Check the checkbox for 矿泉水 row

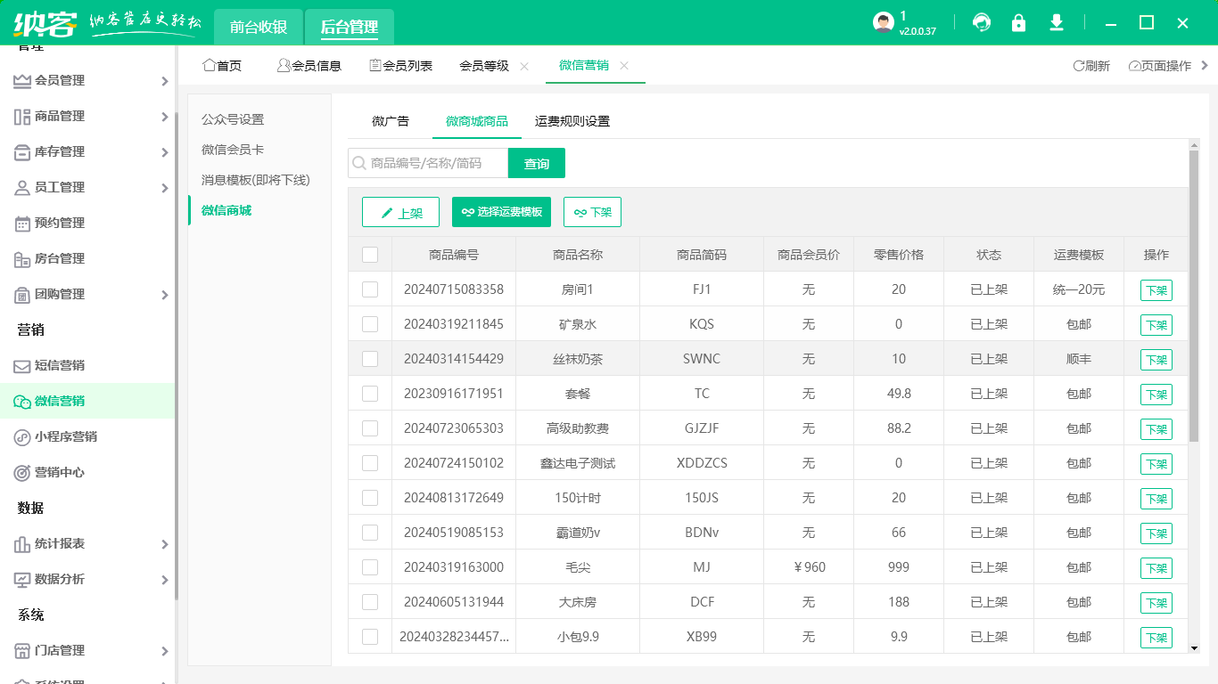coord(370,324)
